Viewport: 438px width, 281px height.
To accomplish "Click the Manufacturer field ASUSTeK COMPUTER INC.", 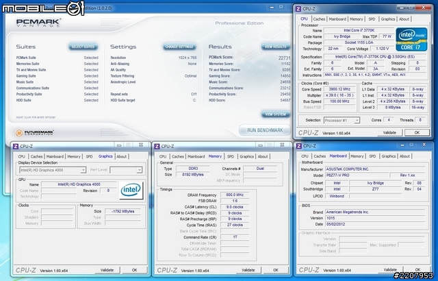I will [x=375, y=169].
